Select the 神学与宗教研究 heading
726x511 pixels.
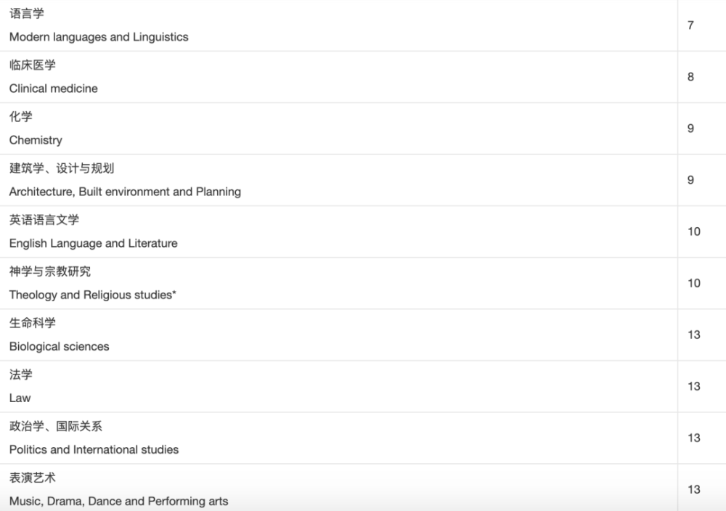click(x=50, y=271)
